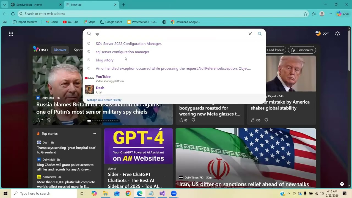The height and width of the screenshot is (198, 352).
Task: Read Trump great hospital boat Greenland story
Action: [67, 150]
